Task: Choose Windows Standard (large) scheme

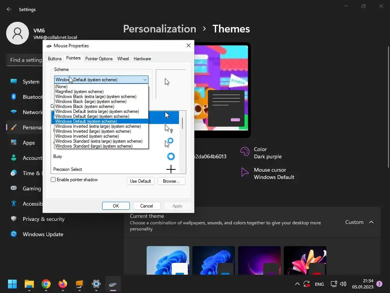Action: (101, 146)
